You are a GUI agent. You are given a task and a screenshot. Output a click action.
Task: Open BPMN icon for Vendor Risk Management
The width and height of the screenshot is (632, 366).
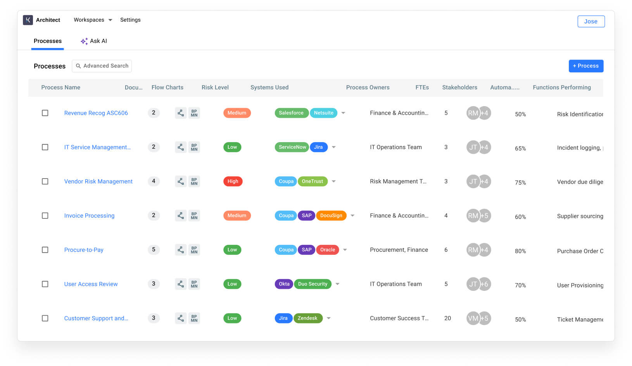click(x=194, y=181)
